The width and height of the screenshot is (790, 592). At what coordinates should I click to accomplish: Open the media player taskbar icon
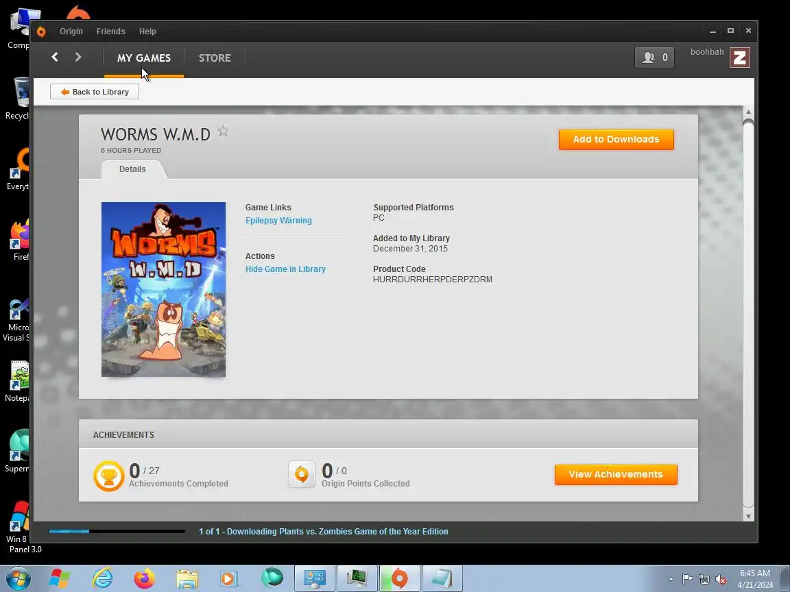(229, 579)
